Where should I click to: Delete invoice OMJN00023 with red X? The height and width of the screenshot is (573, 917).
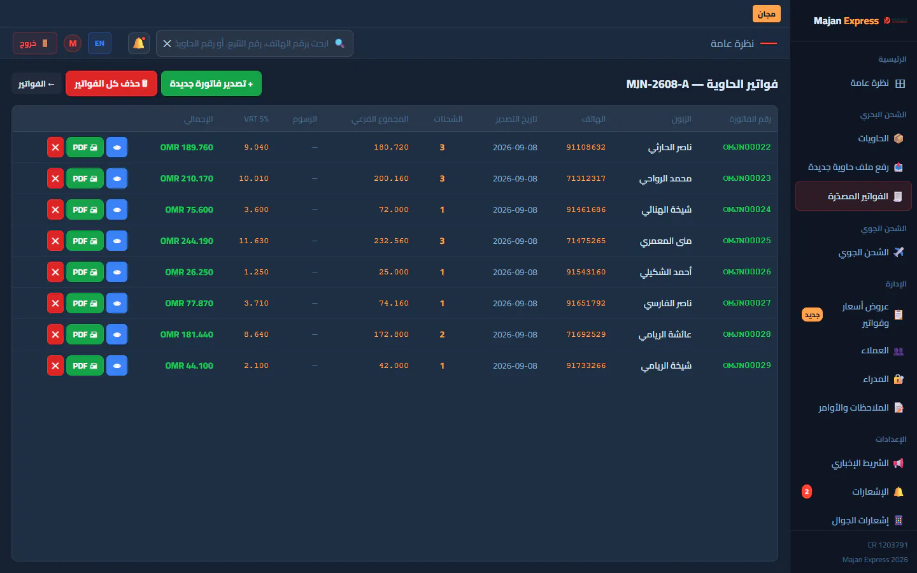click(55, 178)
